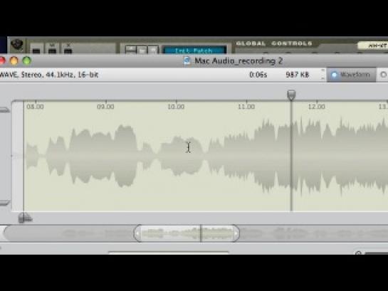
Task: Click the upper level handle left of waveform
Action: point(4,110)
